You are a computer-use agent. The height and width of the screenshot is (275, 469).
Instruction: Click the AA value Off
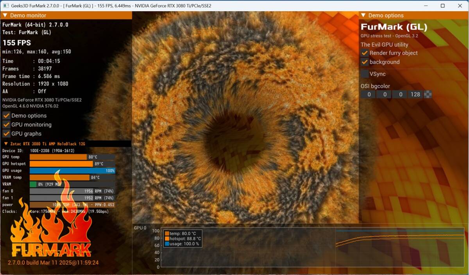(x=42, y=91)
